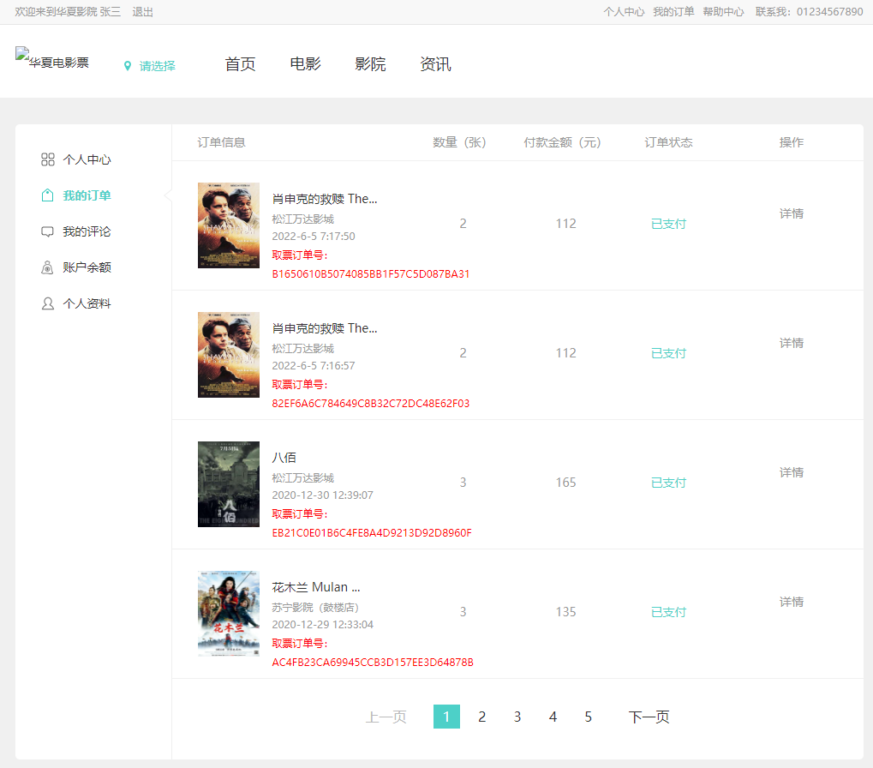Click poster thumbnail of 7:17:50 Shawshank order
This screenshot has height=768, width=873.
tap(229, 225)
